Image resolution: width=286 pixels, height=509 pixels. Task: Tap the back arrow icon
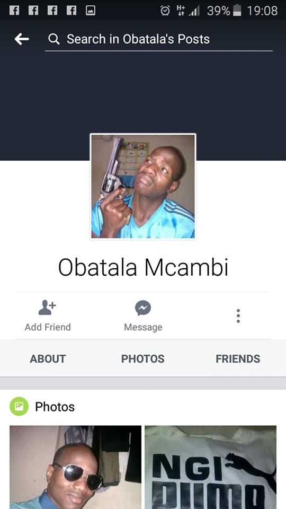[x=21, y=39]
